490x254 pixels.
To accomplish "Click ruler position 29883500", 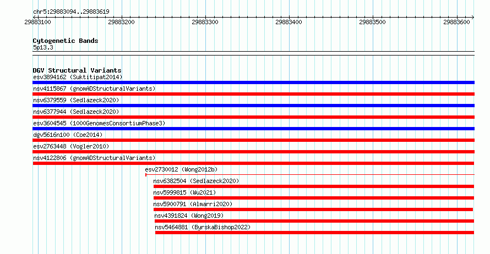I will coord(373,22).
